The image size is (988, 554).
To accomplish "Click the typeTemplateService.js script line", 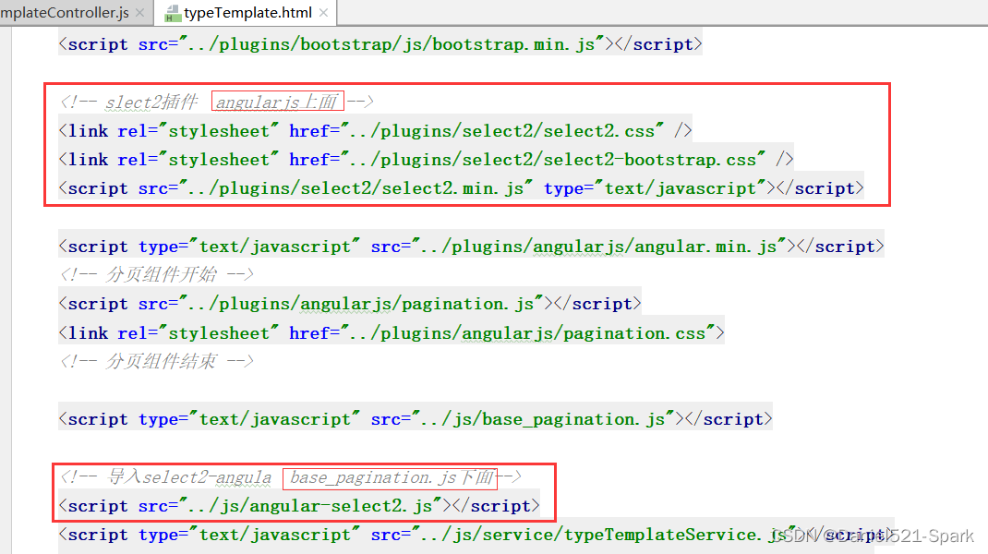I will pos(476,535).
